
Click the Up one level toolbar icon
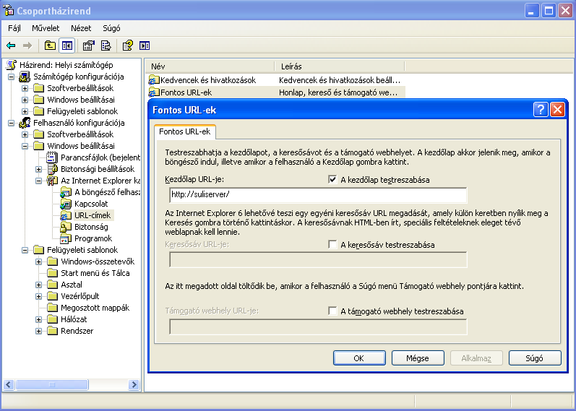[50, 46]
